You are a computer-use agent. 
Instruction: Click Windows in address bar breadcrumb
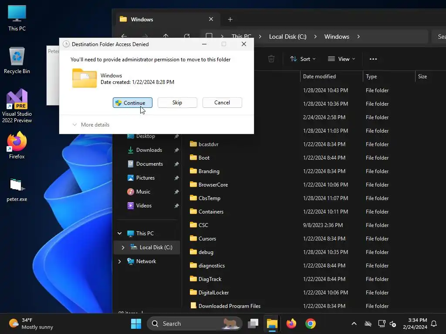click(337, 37)
